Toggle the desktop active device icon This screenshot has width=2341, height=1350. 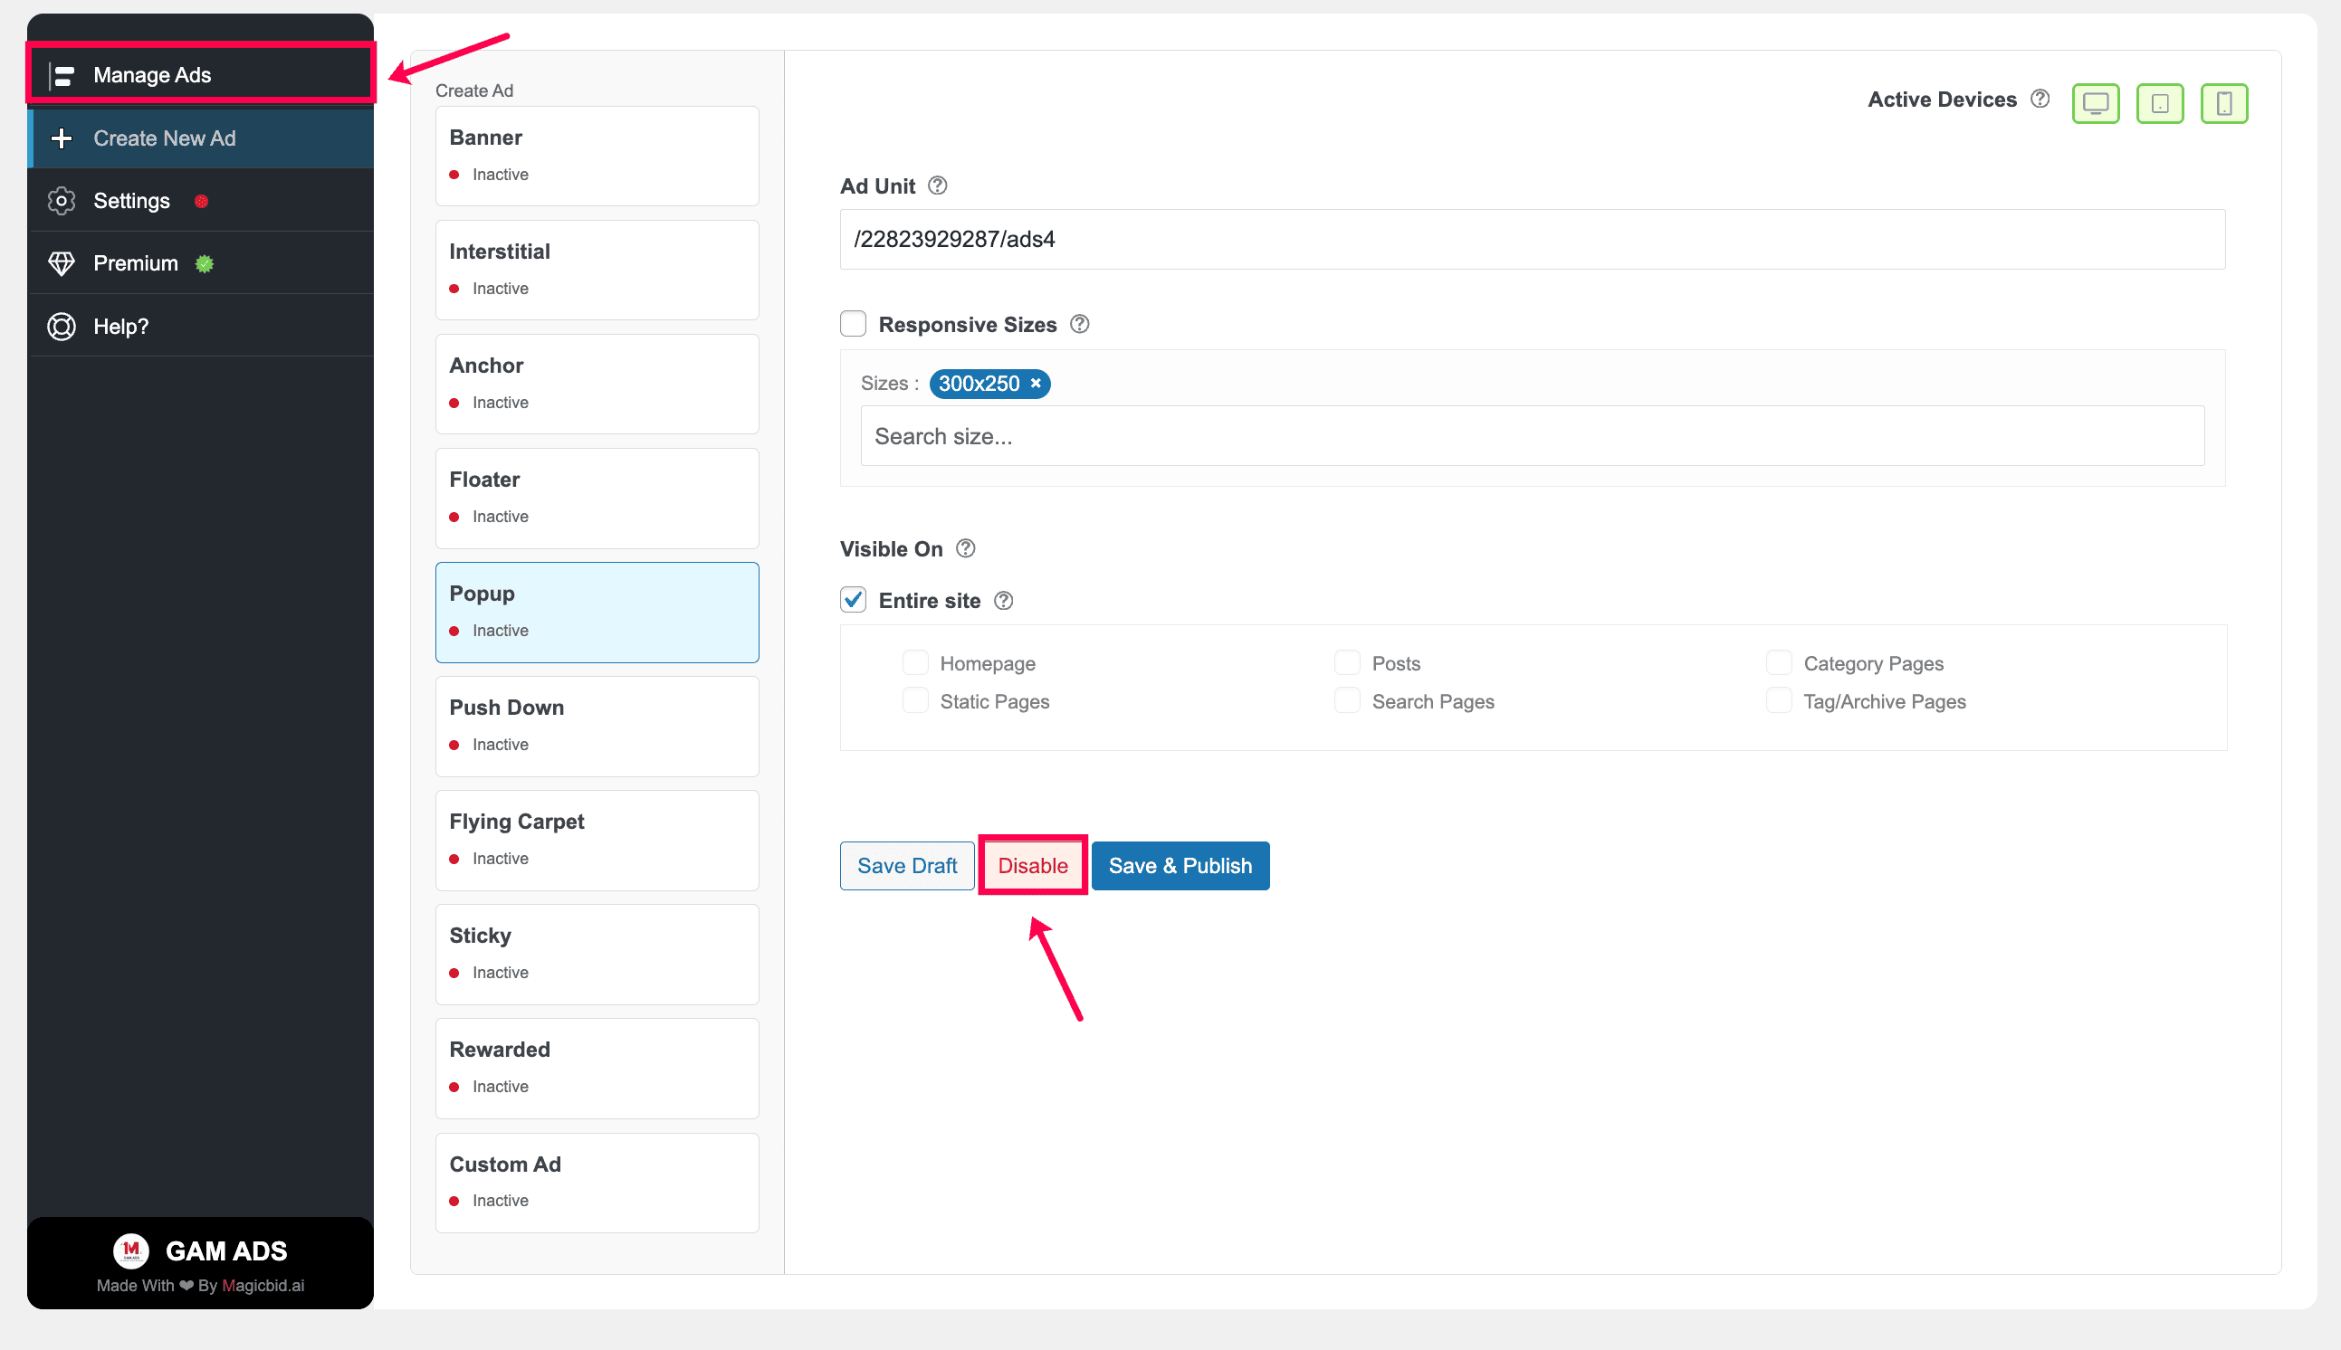point(2095,103)
